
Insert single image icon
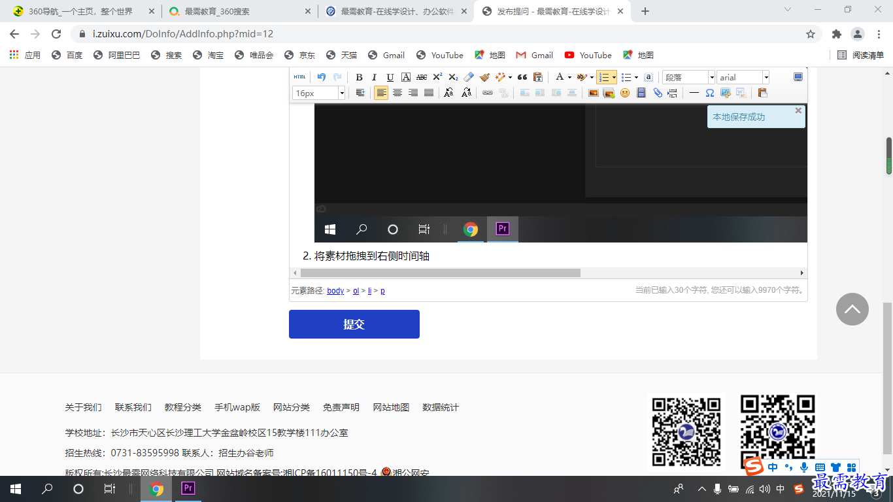point(594,93)
